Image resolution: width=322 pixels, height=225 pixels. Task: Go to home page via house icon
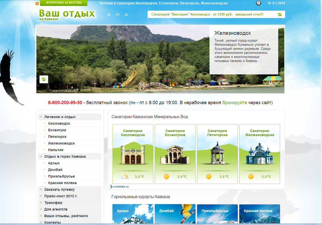(x=109, y=14)
